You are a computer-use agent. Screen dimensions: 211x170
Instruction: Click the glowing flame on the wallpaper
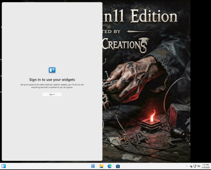pos(152,116)
